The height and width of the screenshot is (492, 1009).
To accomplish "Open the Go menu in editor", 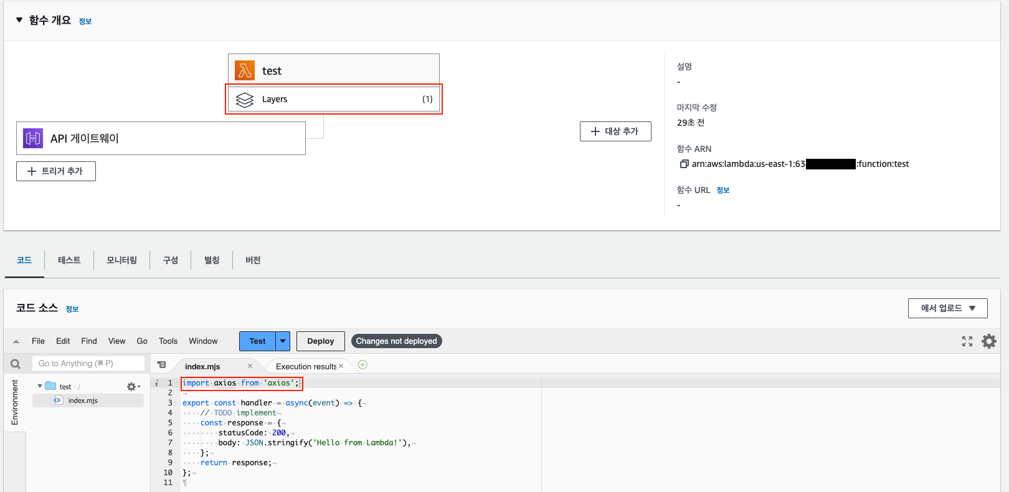I will click(x=142, y=341).
